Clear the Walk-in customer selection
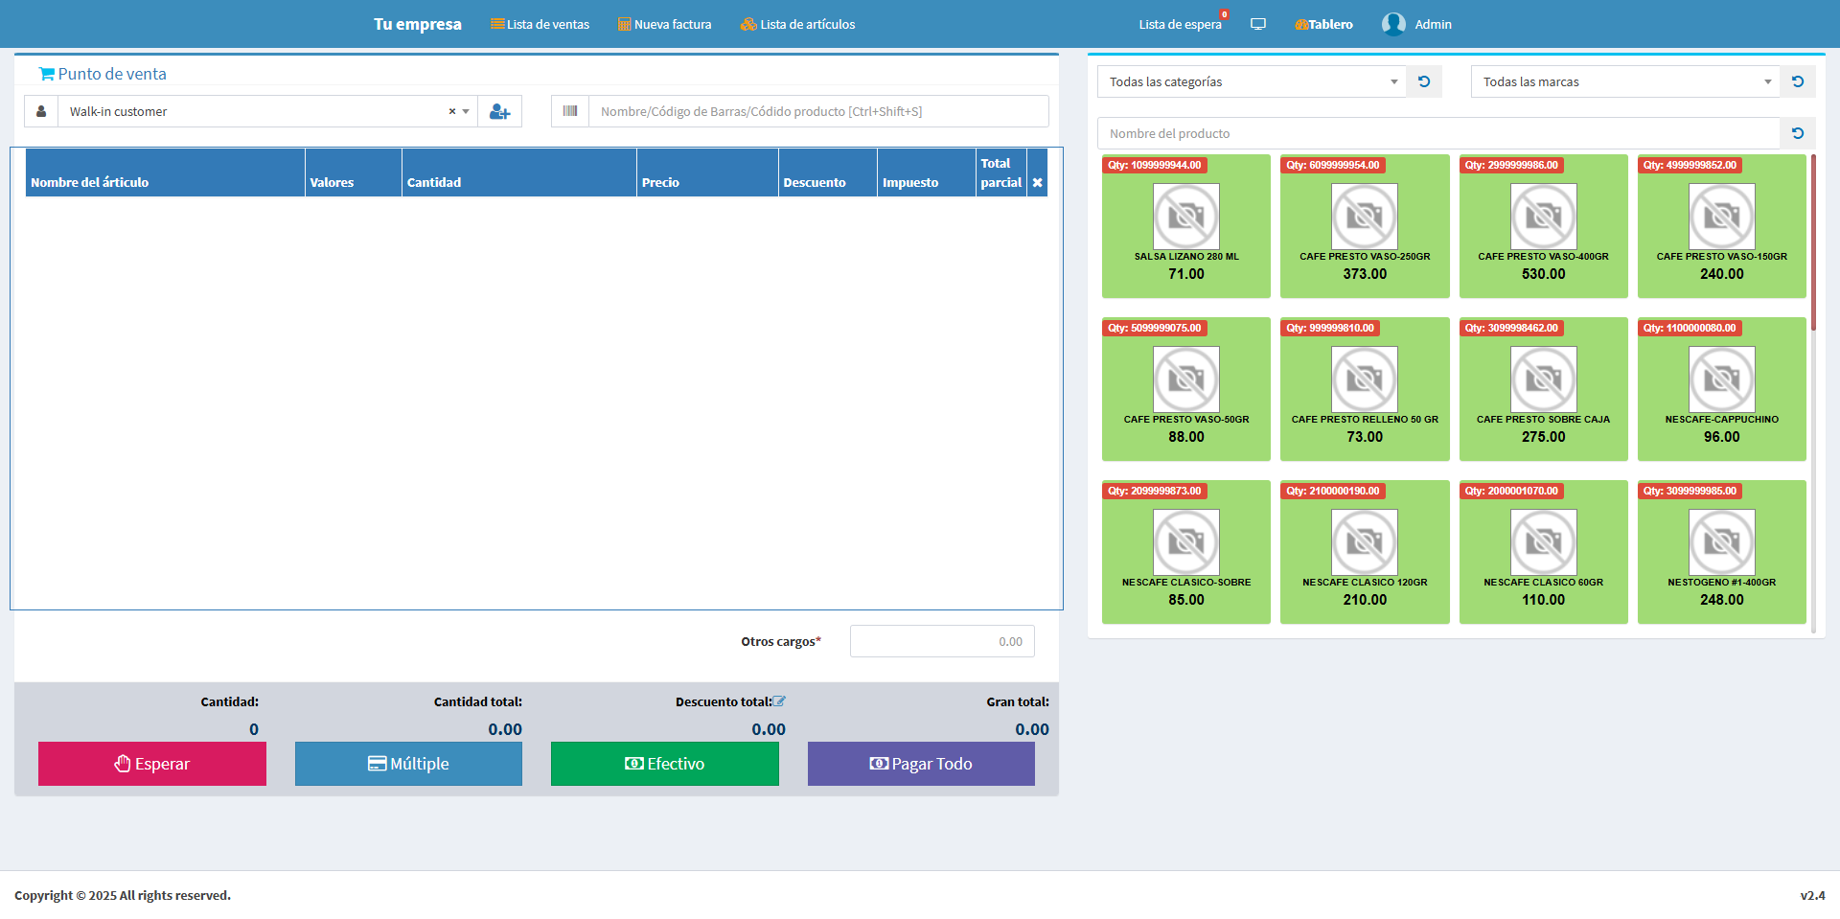Image resolution: width=1840 pixels, height=919 pixels. click(x=452, y=112)
